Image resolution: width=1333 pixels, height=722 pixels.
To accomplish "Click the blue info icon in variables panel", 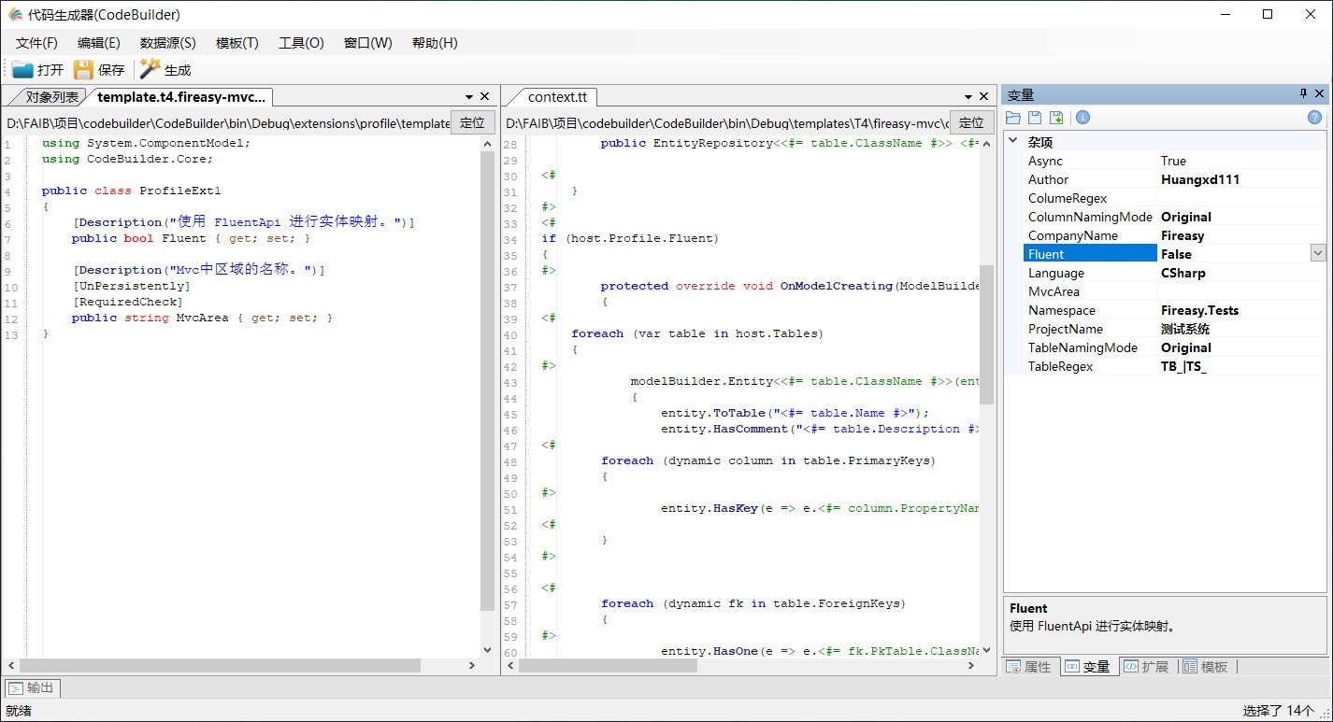I will (x=1082, y=117).
